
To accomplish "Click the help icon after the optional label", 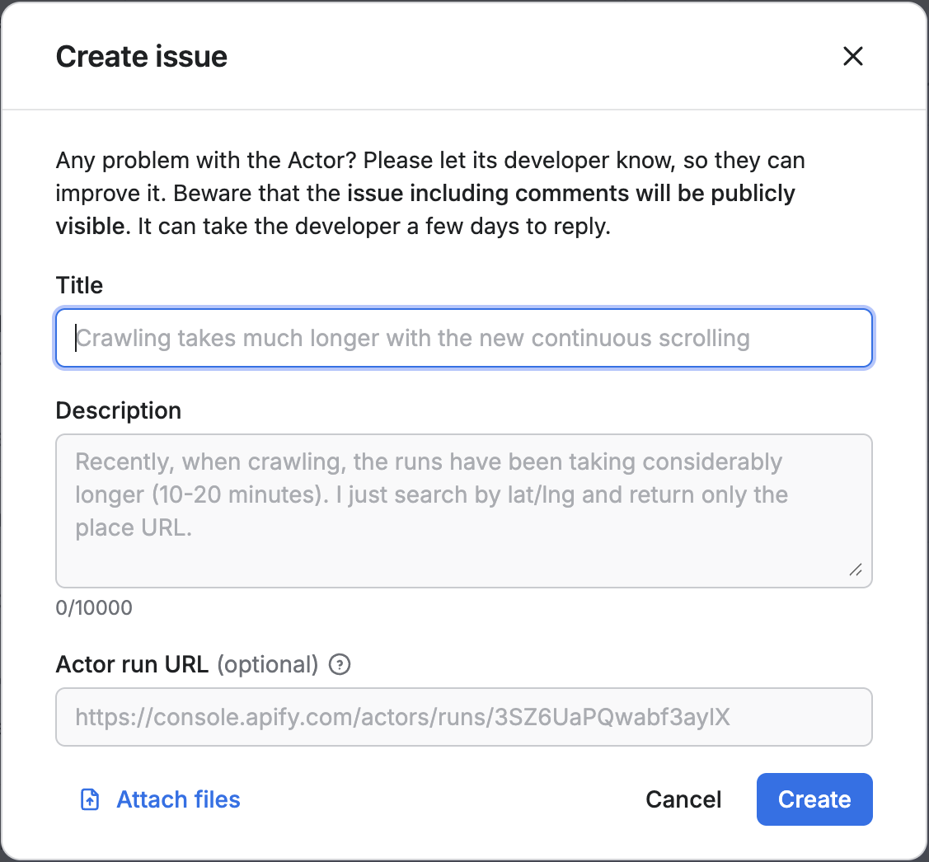I will click(x=339, y=664).
